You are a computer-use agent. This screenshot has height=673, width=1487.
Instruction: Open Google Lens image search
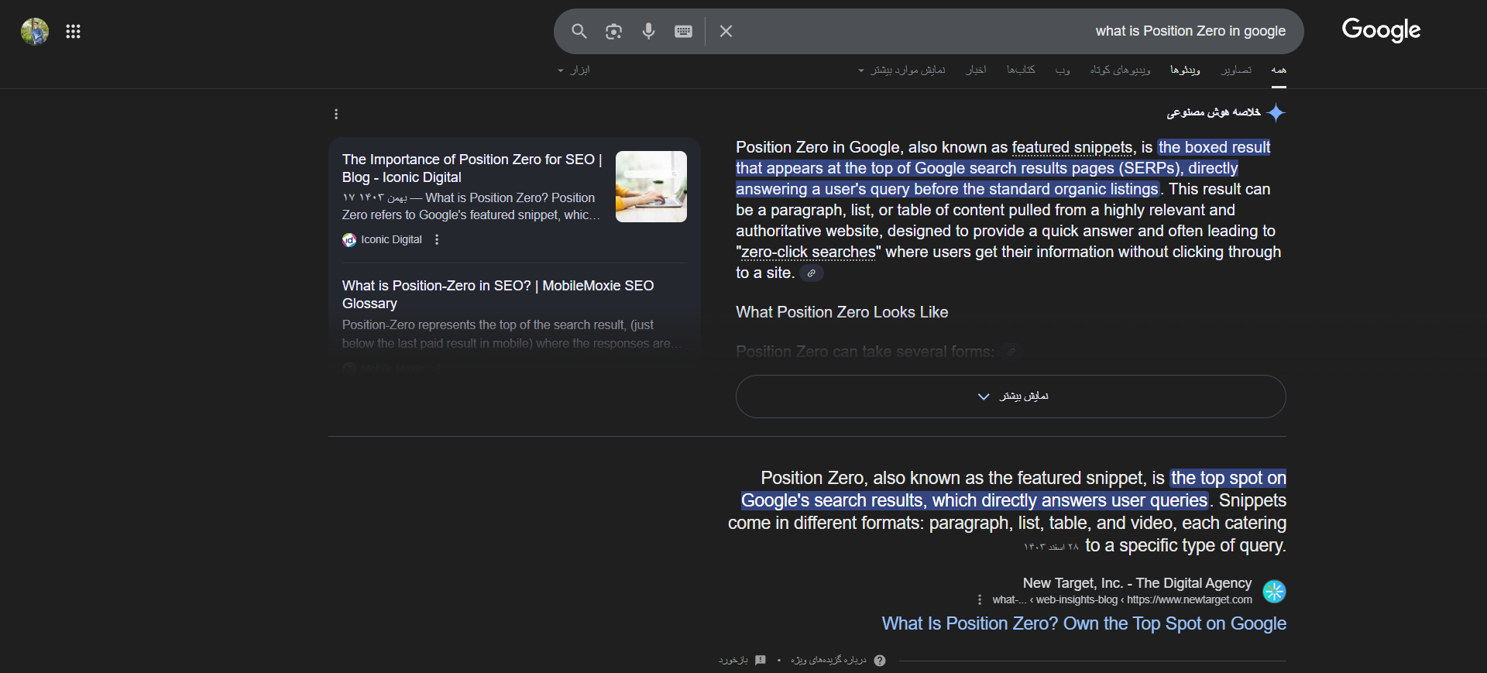(x=613, y=31)
